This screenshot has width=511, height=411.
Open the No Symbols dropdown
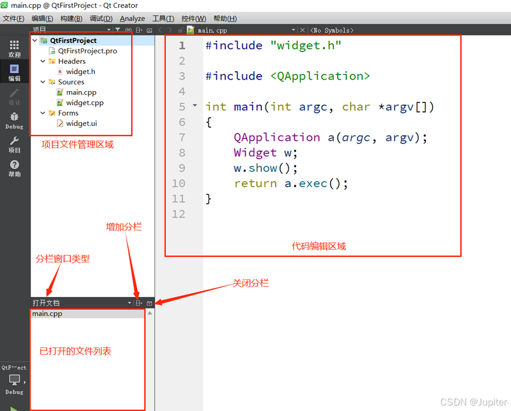coord(332,31)
